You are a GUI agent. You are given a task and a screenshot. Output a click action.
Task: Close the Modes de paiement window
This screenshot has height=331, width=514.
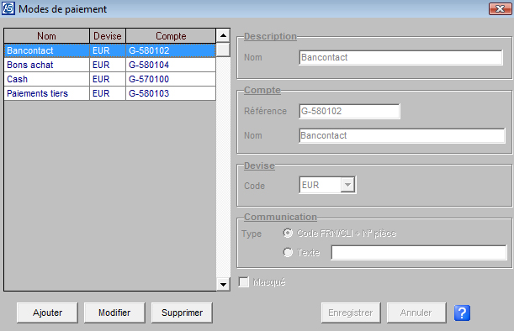[x=500, y=9]
